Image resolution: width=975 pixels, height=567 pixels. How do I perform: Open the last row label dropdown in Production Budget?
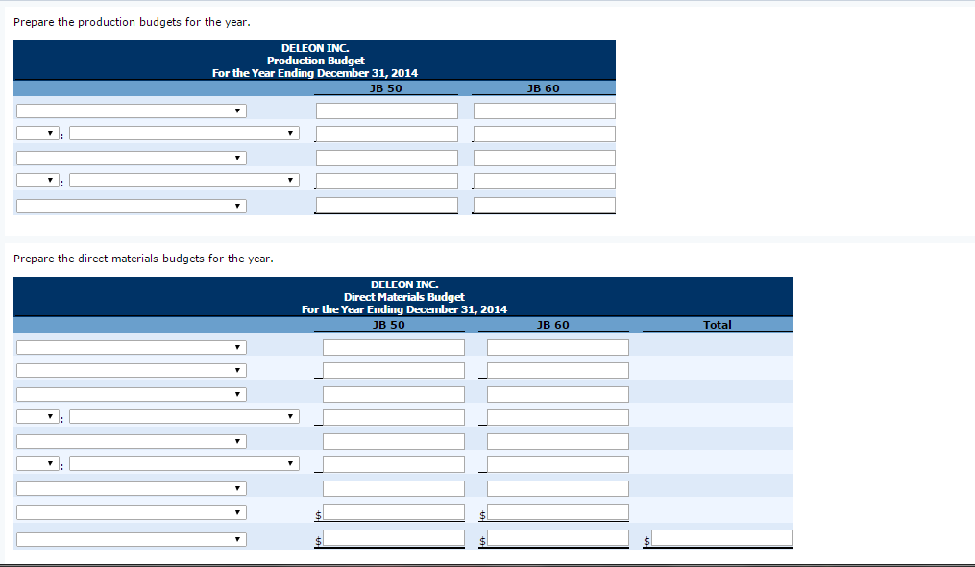[x=131, y=205]
